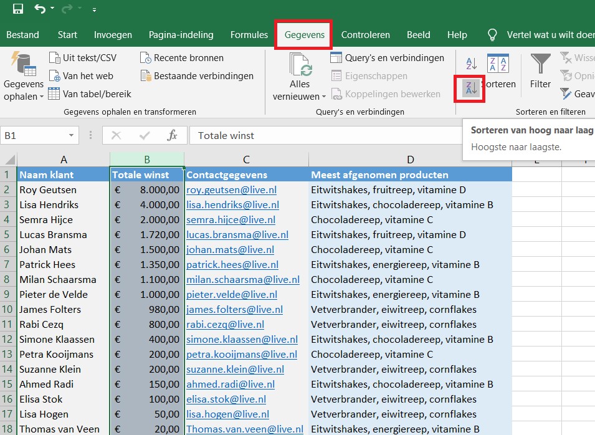Open the Controleren ribbon tab
The height and width of the screenshot is (435, 595).
coord(365,35)
